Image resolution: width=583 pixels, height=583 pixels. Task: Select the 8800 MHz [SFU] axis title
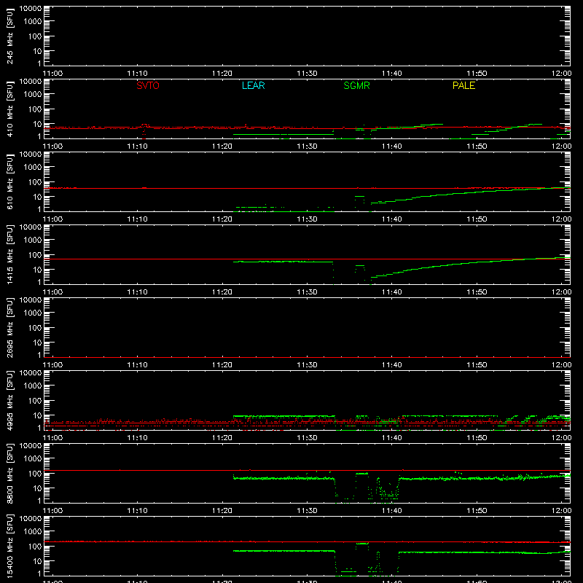coord(9,474)
